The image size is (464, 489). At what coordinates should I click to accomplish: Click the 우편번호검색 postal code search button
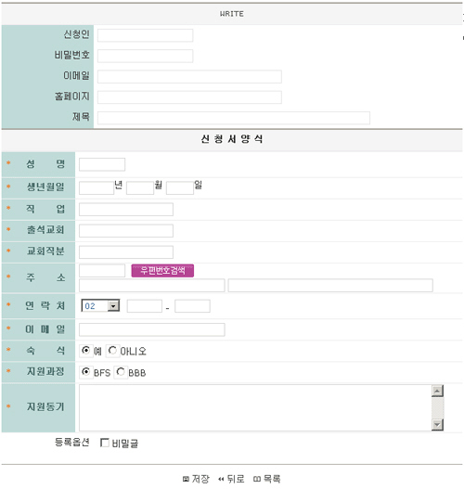(x=162, y=270)
